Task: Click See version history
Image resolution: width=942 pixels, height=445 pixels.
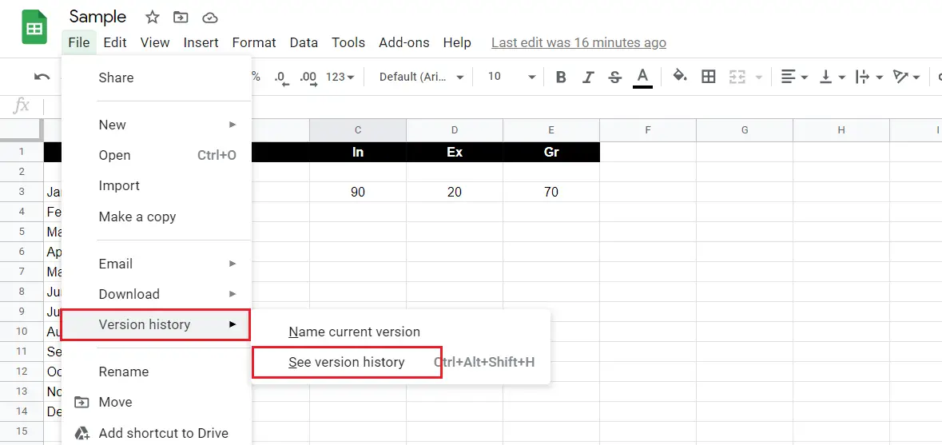Action: coord(400,362)
